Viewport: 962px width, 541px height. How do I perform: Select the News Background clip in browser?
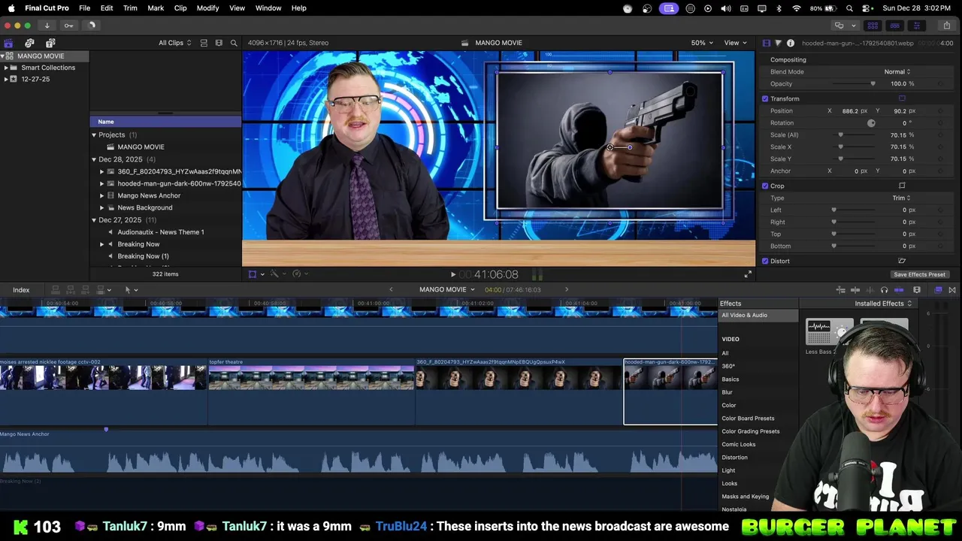[144, 207]
